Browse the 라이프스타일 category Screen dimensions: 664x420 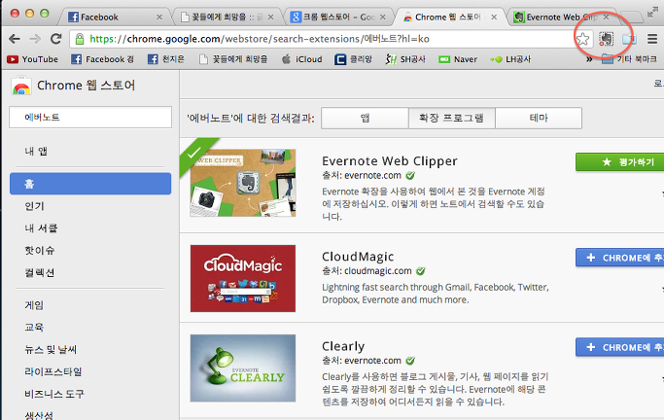[x=52, y=371]
